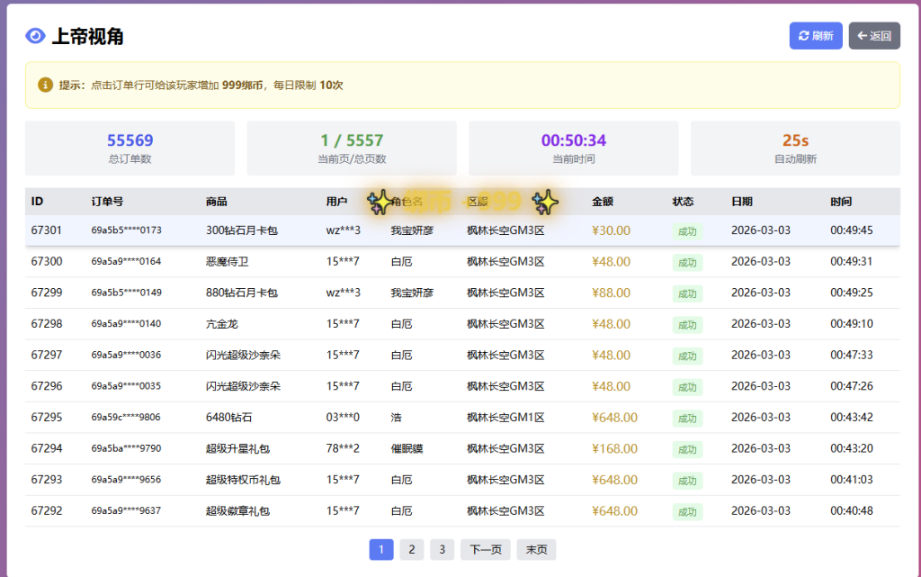Click the 自动刷新 countdown card
This screenshot has height=577, width=921.
[x=795, y=149]
